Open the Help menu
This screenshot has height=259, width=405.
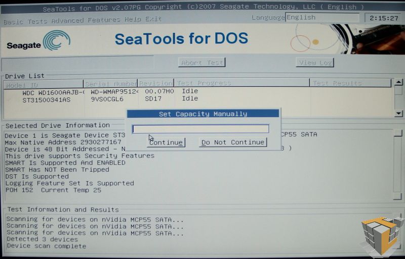tap(133, 19)
